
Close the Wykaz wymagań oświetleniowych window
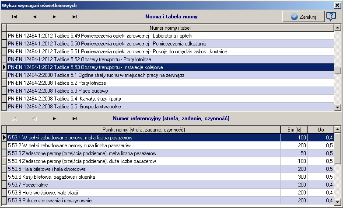click(x=337, y=5)
